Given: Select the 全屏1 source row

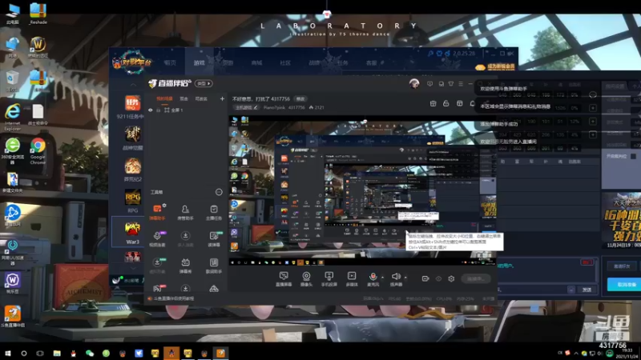Looking at the screenshot, I should tap(186, 110).
